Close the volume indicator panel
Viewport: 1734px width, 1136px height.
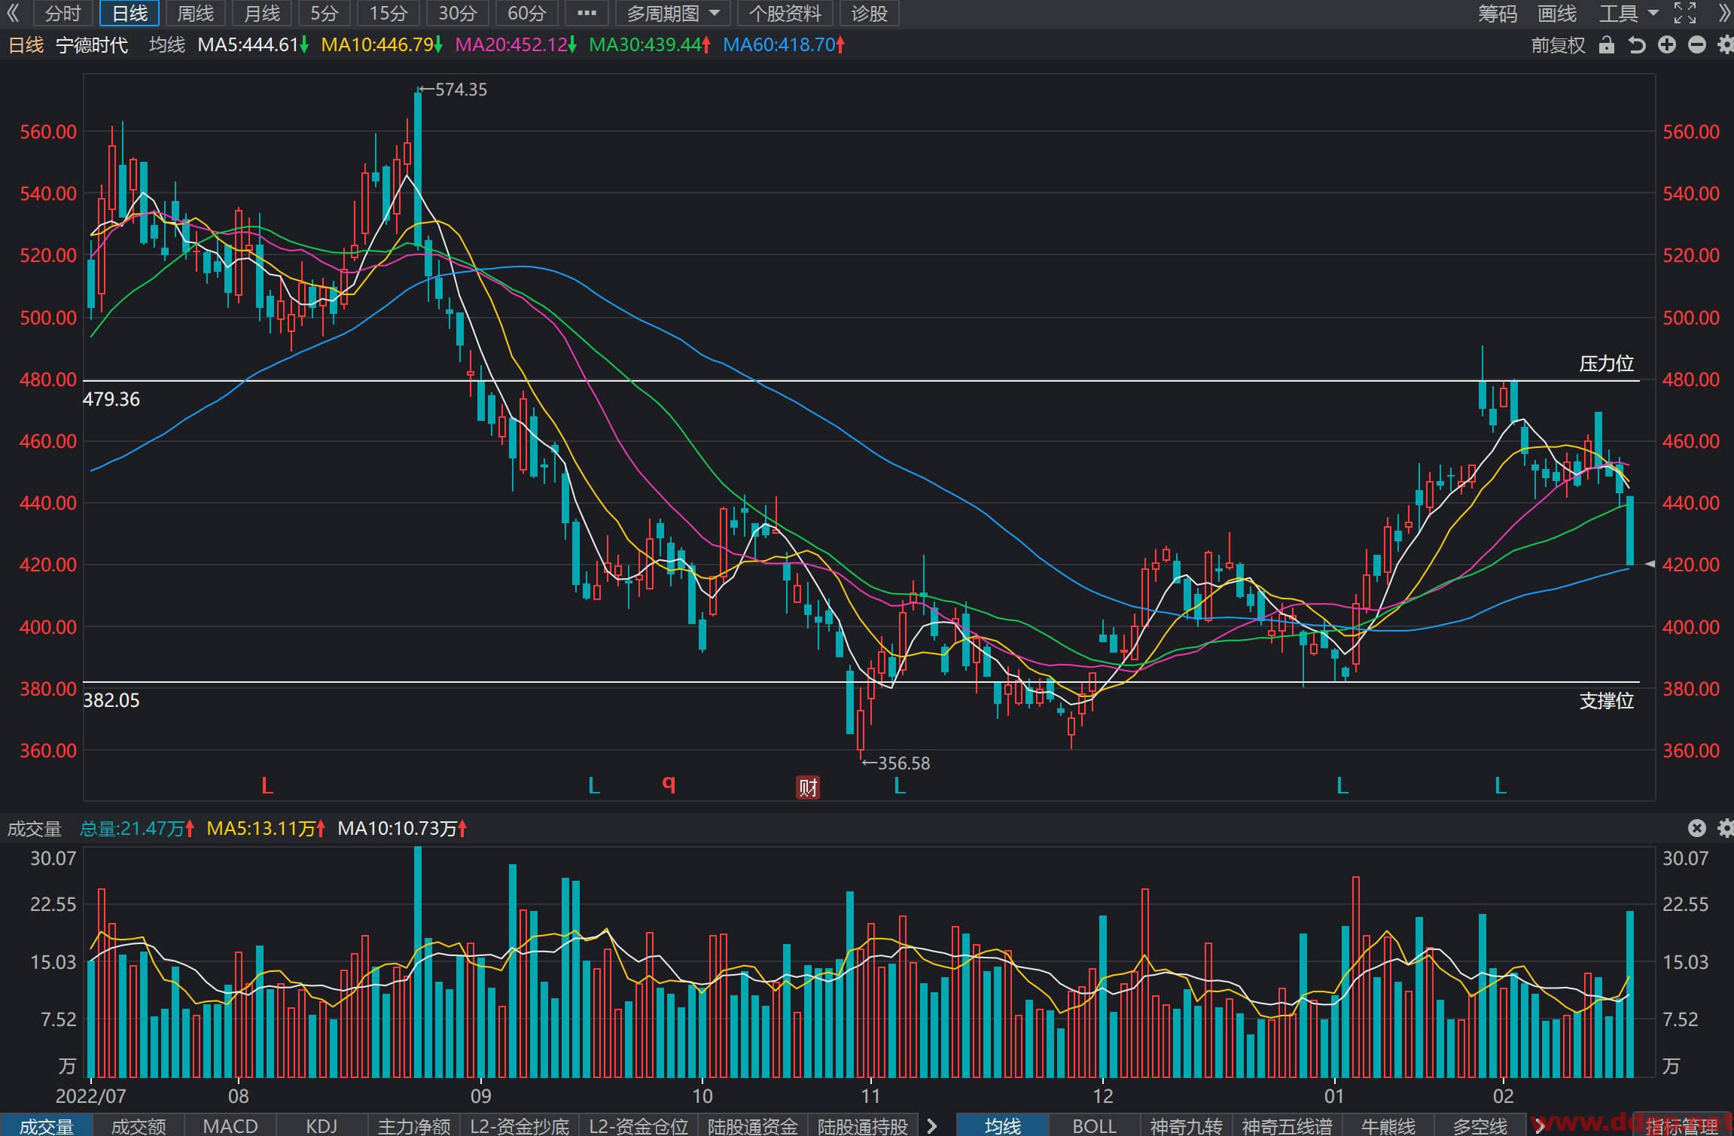1696,829
